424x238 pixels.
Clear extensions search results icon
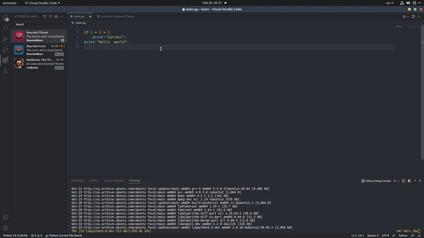pos(56,17)
